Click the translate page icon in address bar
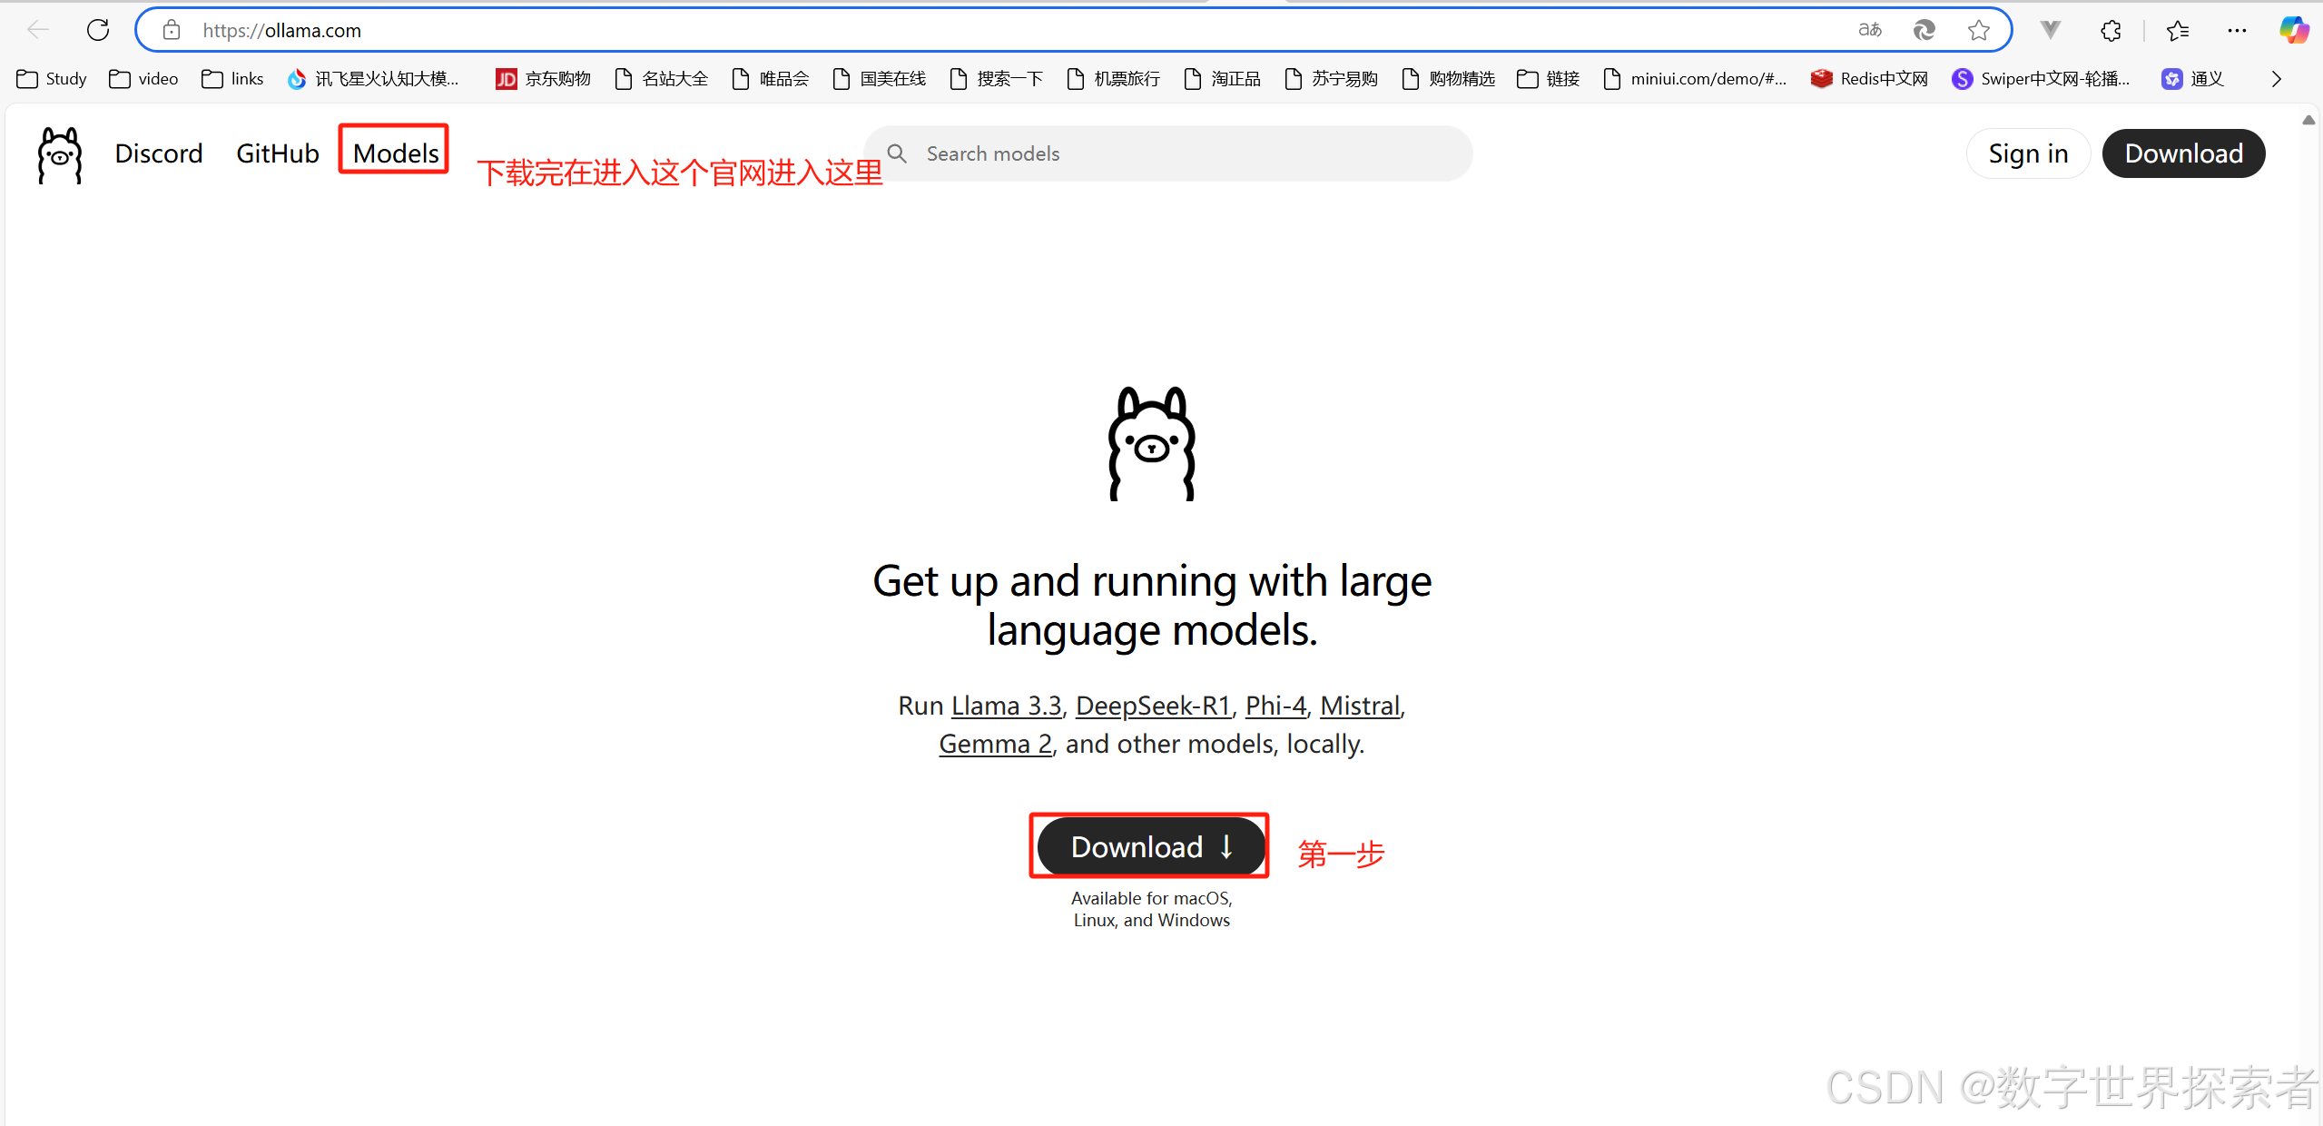 1869,30
